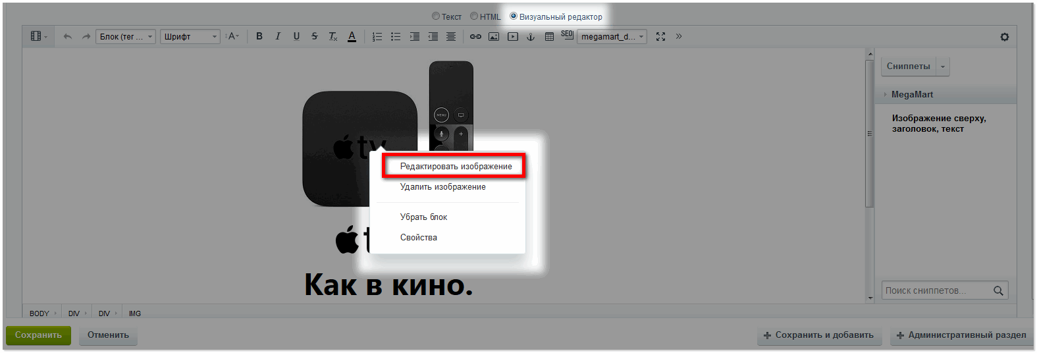Click the Сниппеты button
Viewport: 1037px width, 353px height.
tap(909, 66)
